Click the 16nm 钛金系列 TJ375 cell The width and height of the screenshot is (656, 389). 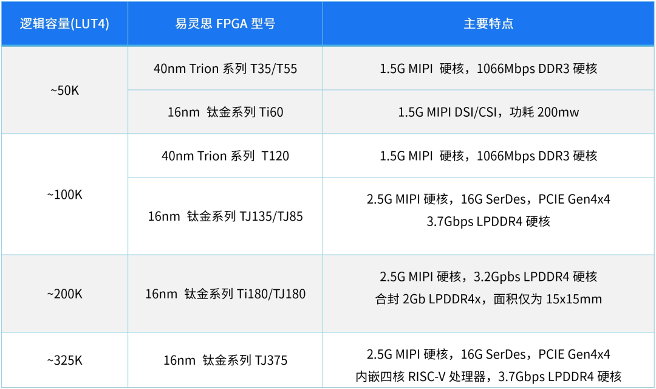click(x=225, y=360)
